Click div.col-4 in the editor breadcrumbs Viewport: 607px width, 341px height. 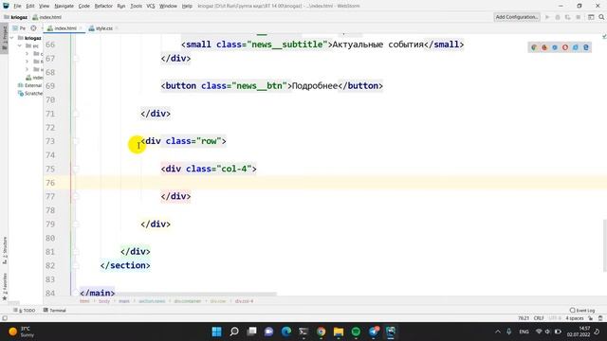tap(244, 301)
